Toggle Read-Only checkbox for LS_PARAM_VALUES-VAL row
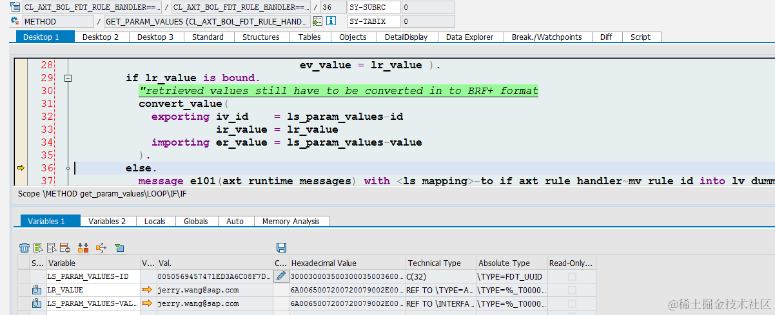The height and width of the screenshot is (315, 775). [572, 303]
